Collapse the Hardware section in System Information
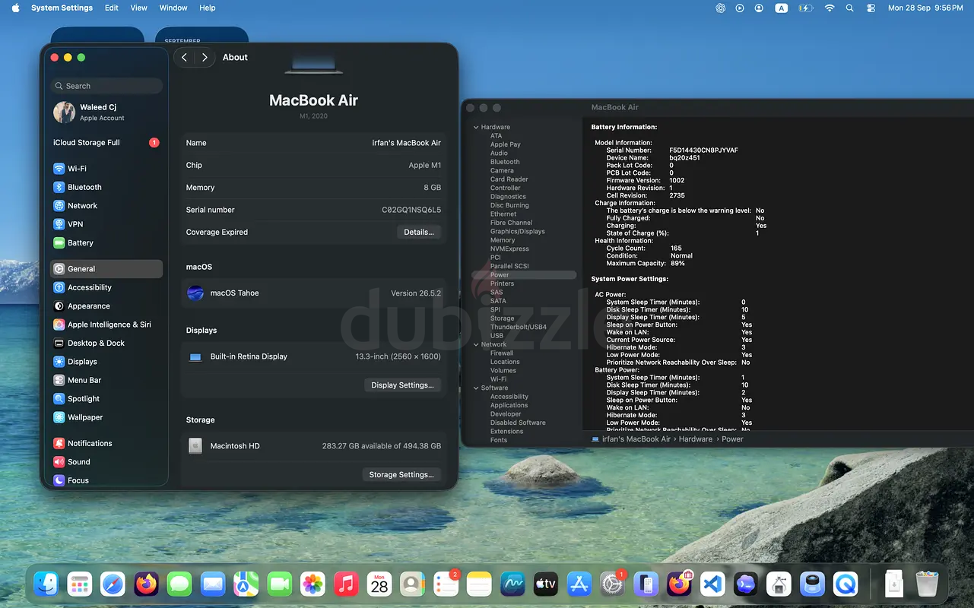The image size is (974, 608). coord(477,127)
